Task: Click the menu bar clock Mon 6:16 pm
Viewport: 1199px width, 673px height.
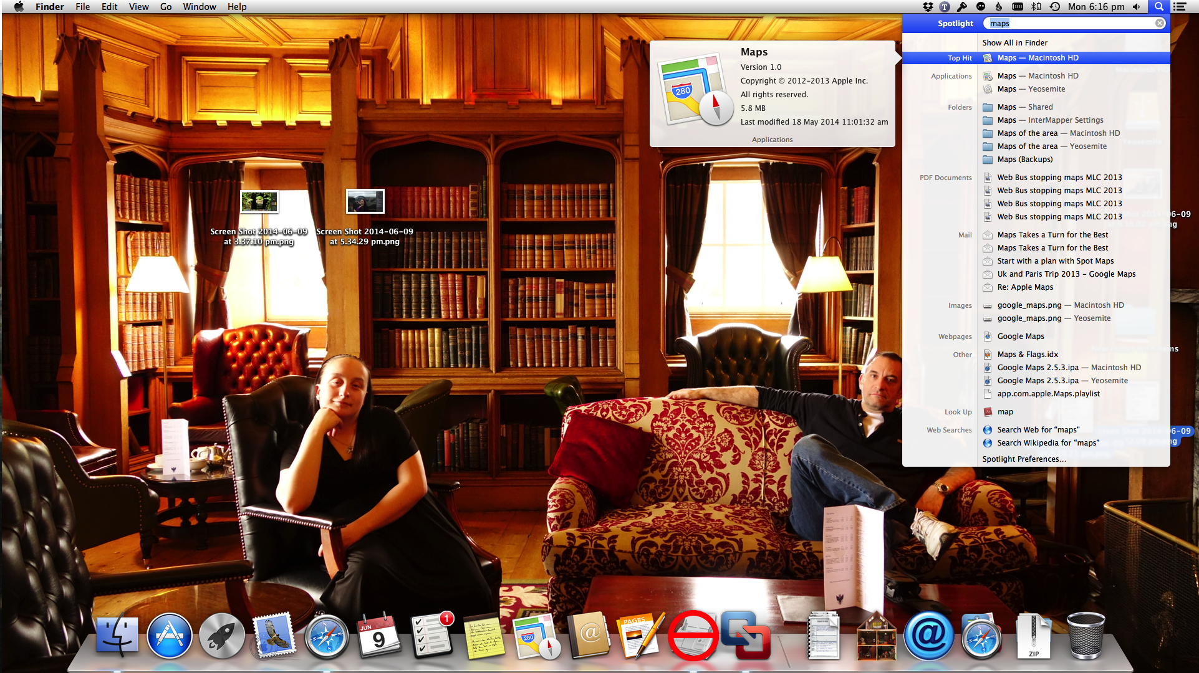Action: [1096, 7]
